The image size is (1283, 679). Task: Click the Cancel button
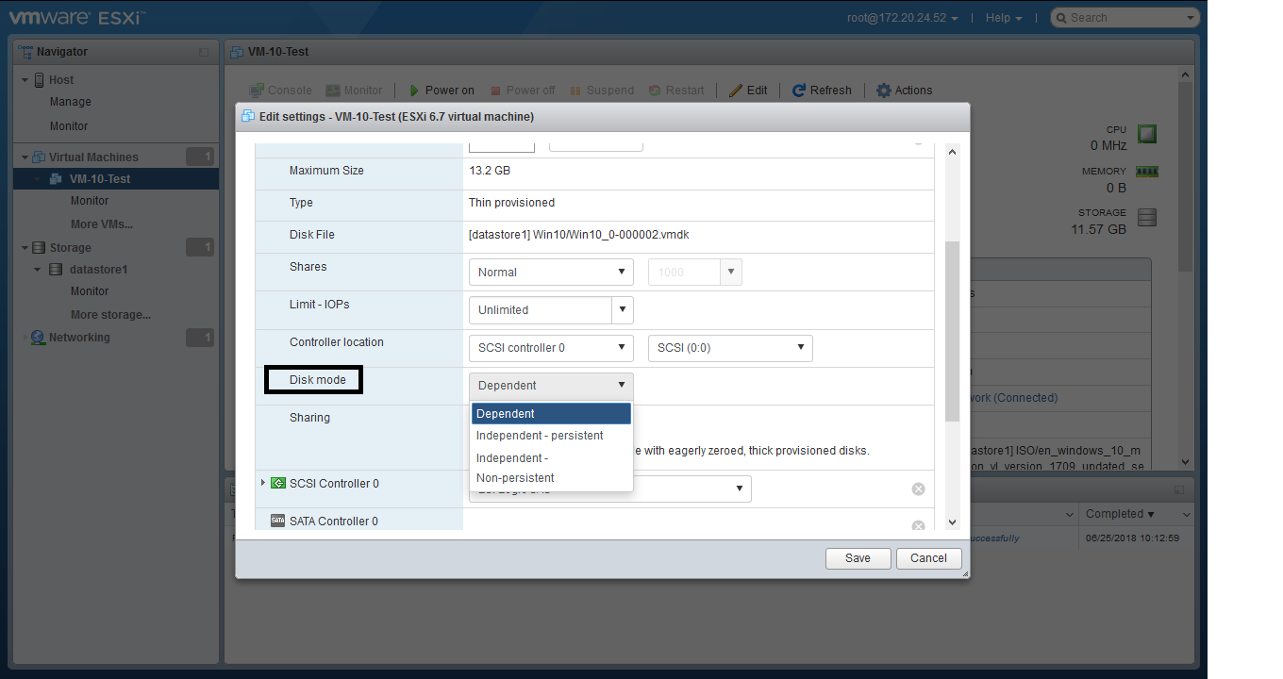coord(928,558)
